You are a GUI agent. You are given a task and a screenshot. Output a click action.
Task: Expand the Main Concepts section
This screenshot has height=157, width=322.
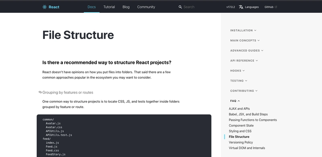(x=245, y=41)
